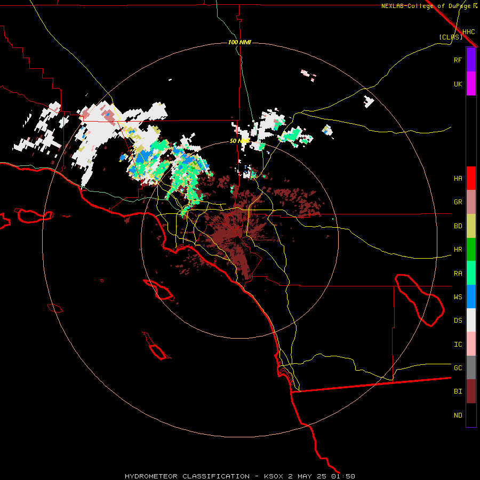The width and height of the screenshot is (480, 480).
Task: Click the 50 NMI range ring label
Action: pyautogui.click(x=239, y=141)
